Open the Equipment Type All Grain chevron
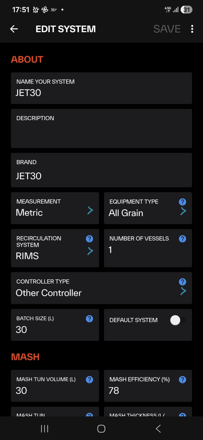Image resolution: width=203 pixels, height=440 pixels. point(183,211)
